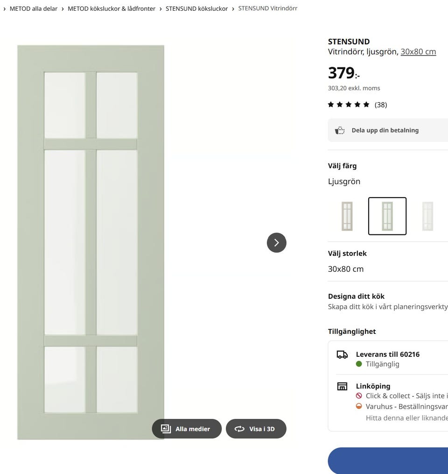Go to METOD alla delar breadcrumb
This screenshot has width=448, height=474.
click(34, 9)
